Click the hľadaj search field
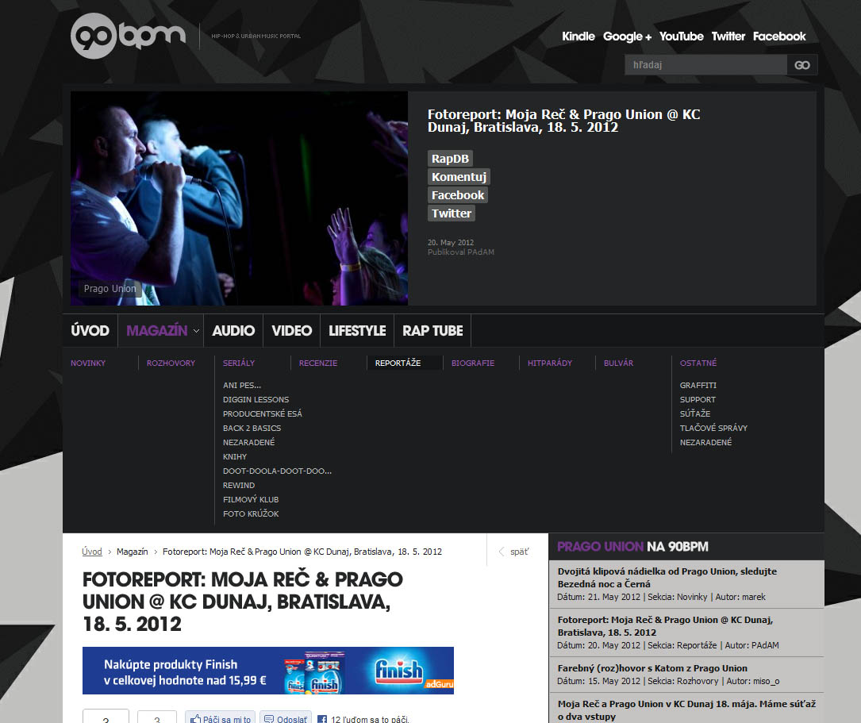Screen dimensions: 861x723 pos(705,65)
